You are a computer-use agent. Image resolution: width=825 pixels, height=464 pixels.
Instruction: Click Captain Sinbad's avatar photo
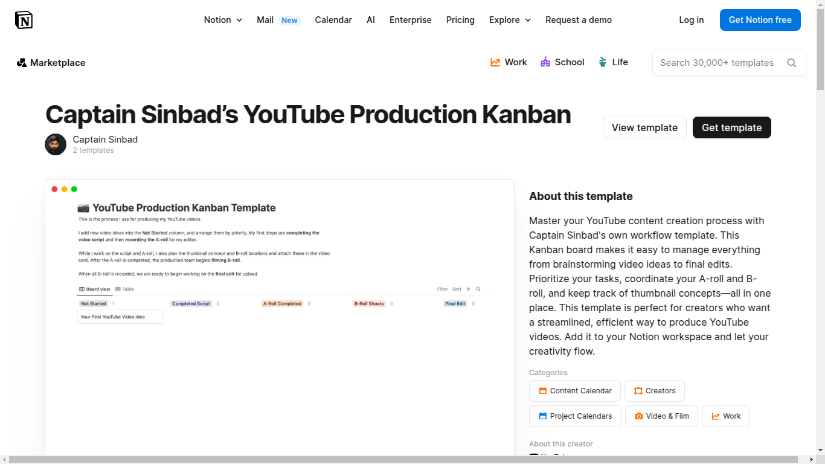point(56,144)
